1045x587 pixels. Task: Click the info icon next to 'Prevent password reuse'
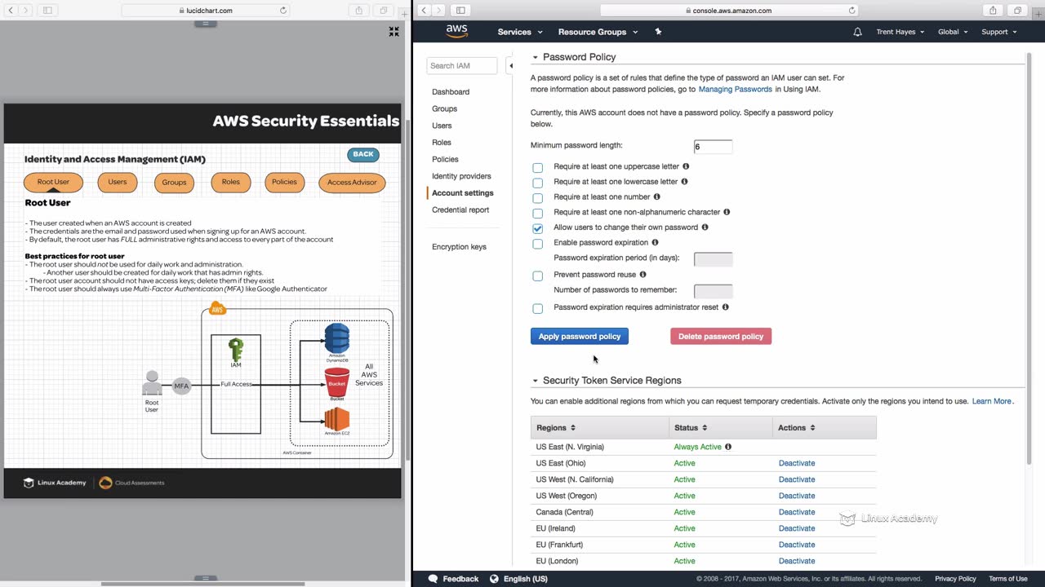pyautogui.click(x=643, y=275)
